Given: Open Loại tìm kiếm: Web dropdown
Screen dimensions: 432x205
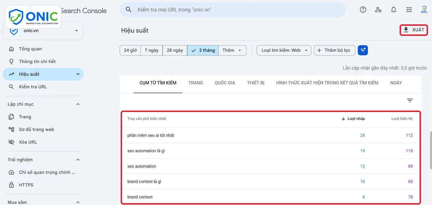Looking at the screenshot, I should point(284,50).
